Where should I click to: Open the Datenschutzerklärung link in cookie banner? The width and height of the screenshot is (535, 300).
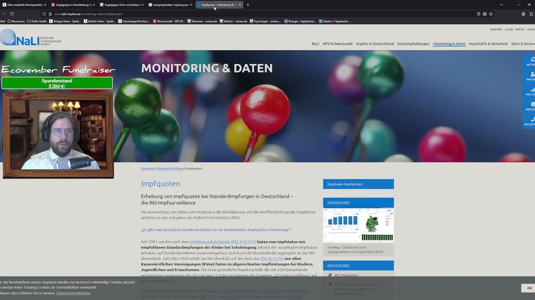tap(73, 293)
